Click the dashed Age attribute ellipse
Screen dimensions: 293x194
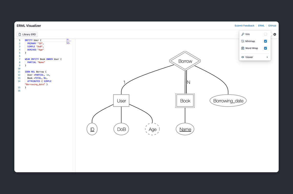(152, 129)
